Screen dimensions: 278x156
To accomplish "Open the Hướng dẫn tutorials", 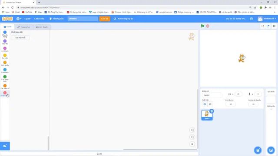I will tap(56, 19).
